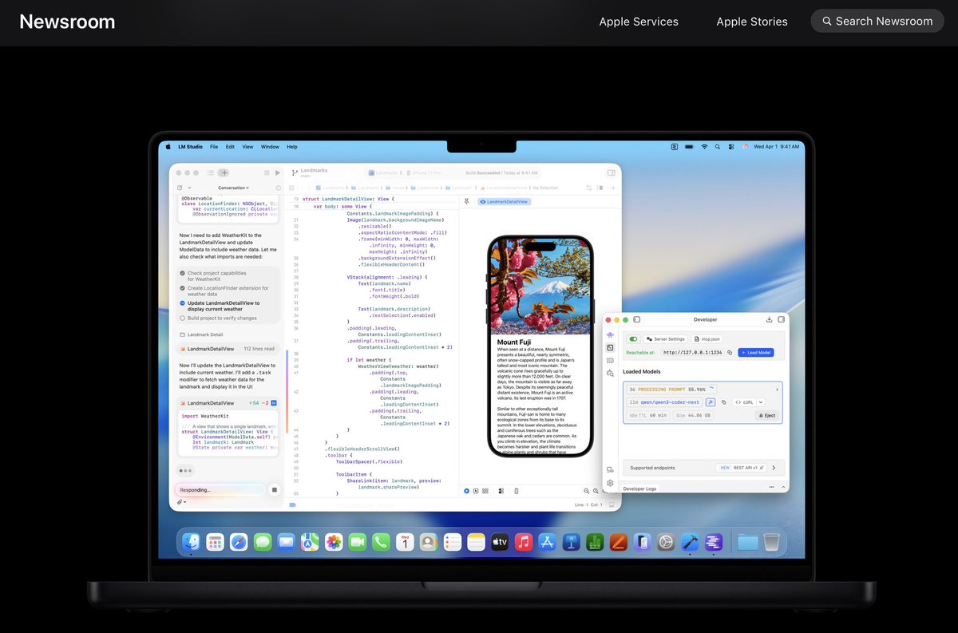This screenshot has height=633, width=958.
Task: Click the REST API v1 endpoint badge
Action: [x=741, y=468]
